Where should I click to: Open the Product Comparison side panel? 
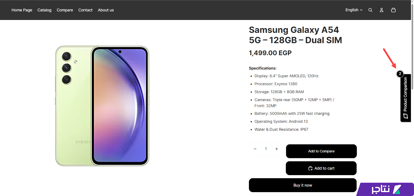[406, 98]
